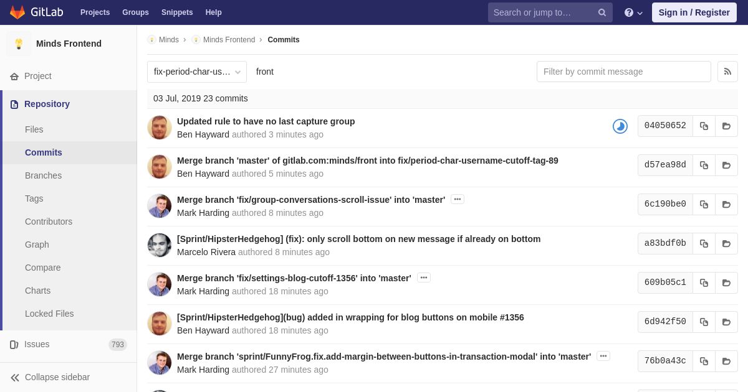
Task: Click the front path link
Action: tap(265, 72)
